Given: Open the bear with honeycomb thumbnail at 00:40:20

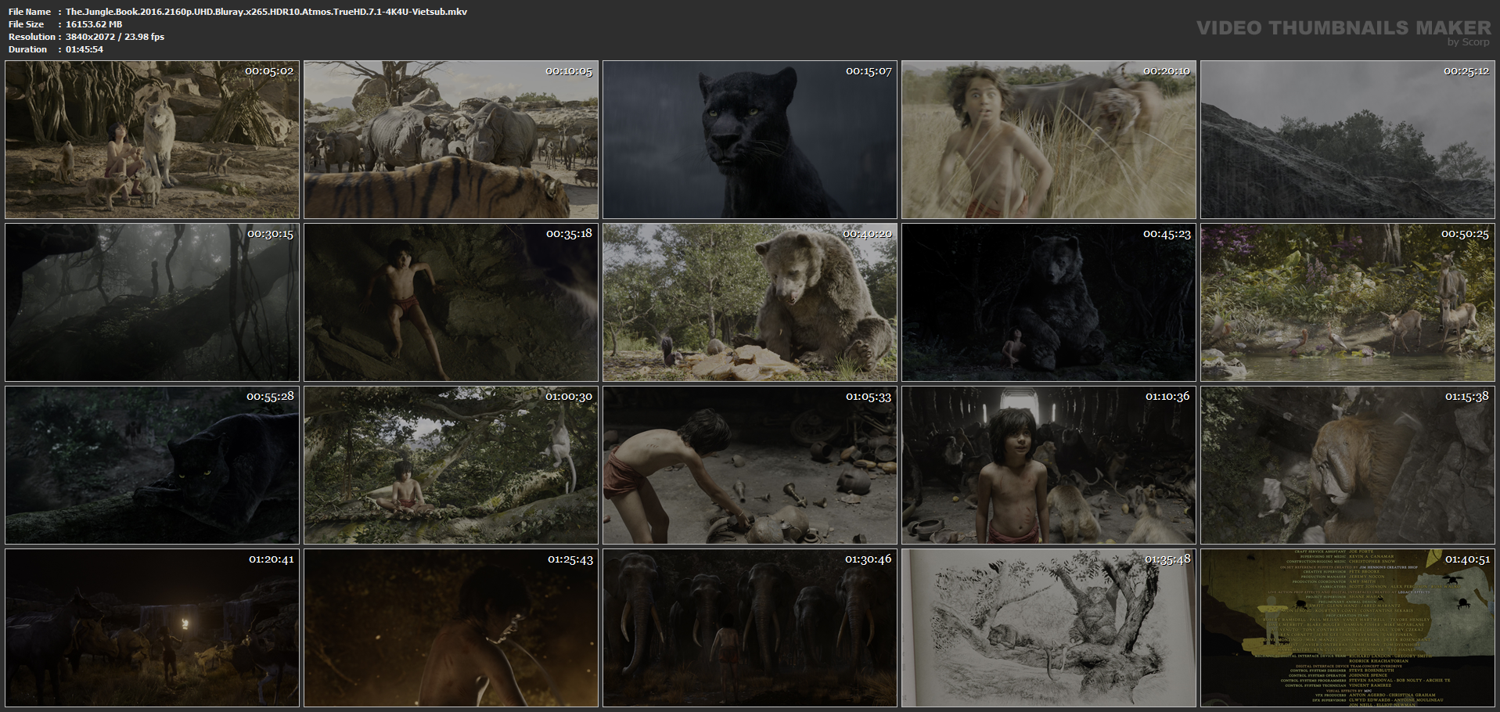Looking at the screenshot, I should [x=750, y=303].
